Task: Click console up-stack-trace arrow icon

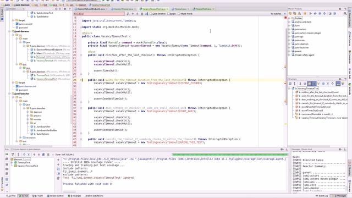Action: (x=58, y=160)
